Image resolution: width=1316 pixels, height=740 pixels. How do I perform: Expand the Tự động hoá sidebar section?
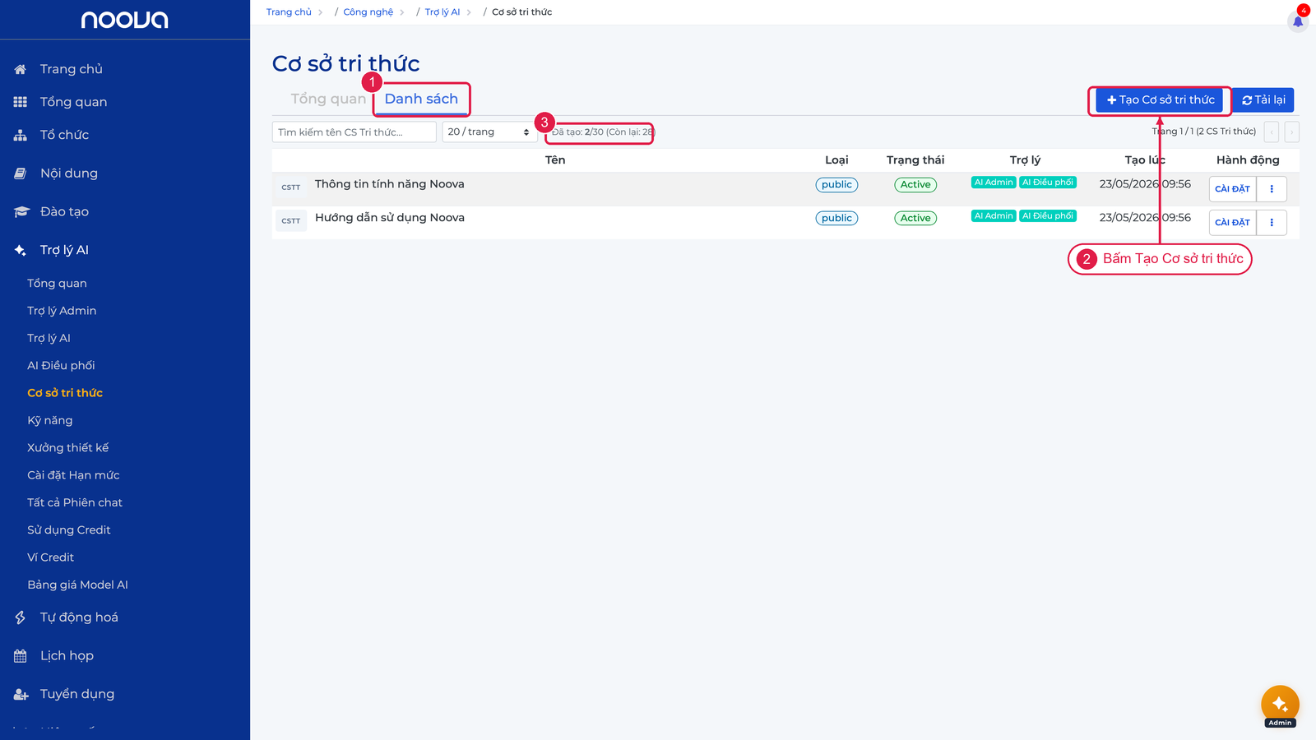[x=79, y=617]
